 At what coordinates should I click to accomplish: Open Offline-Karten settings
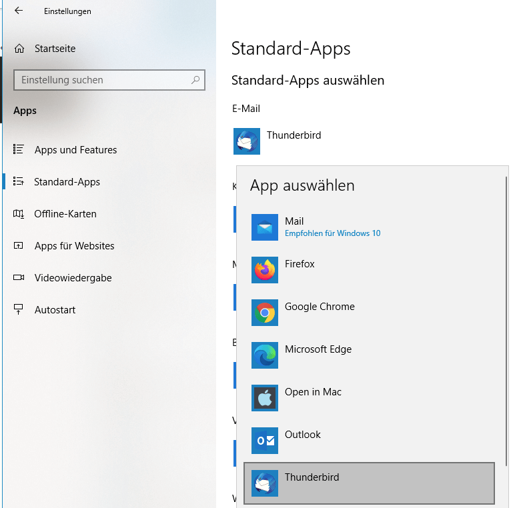click(x=65, y=214)
